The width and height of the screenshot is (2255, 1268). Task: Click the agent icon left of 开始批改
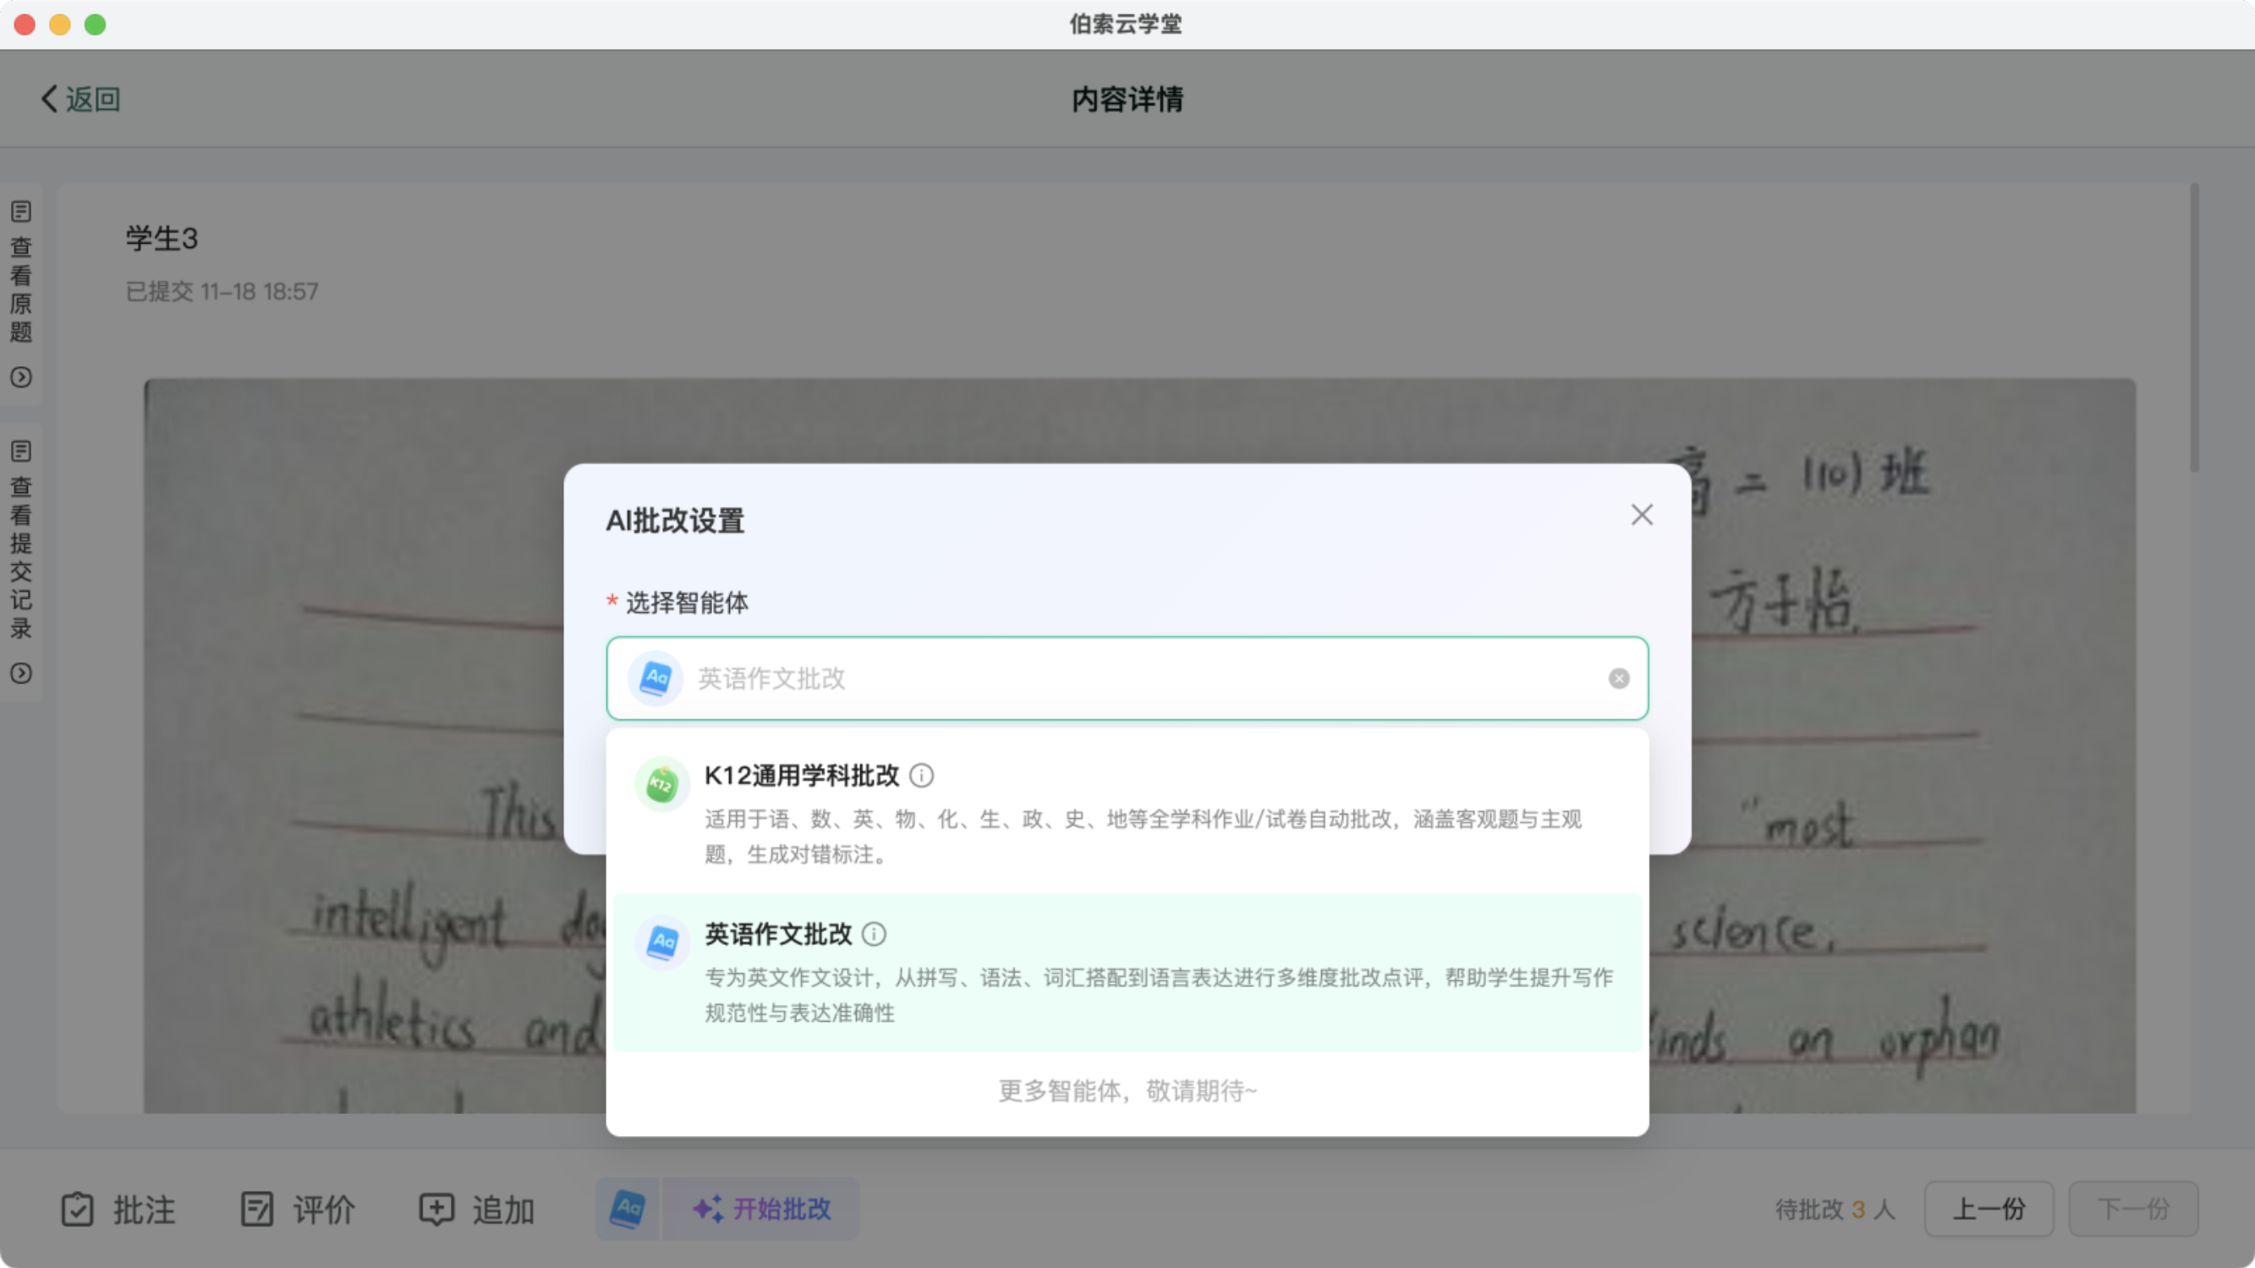[628, 1210]
